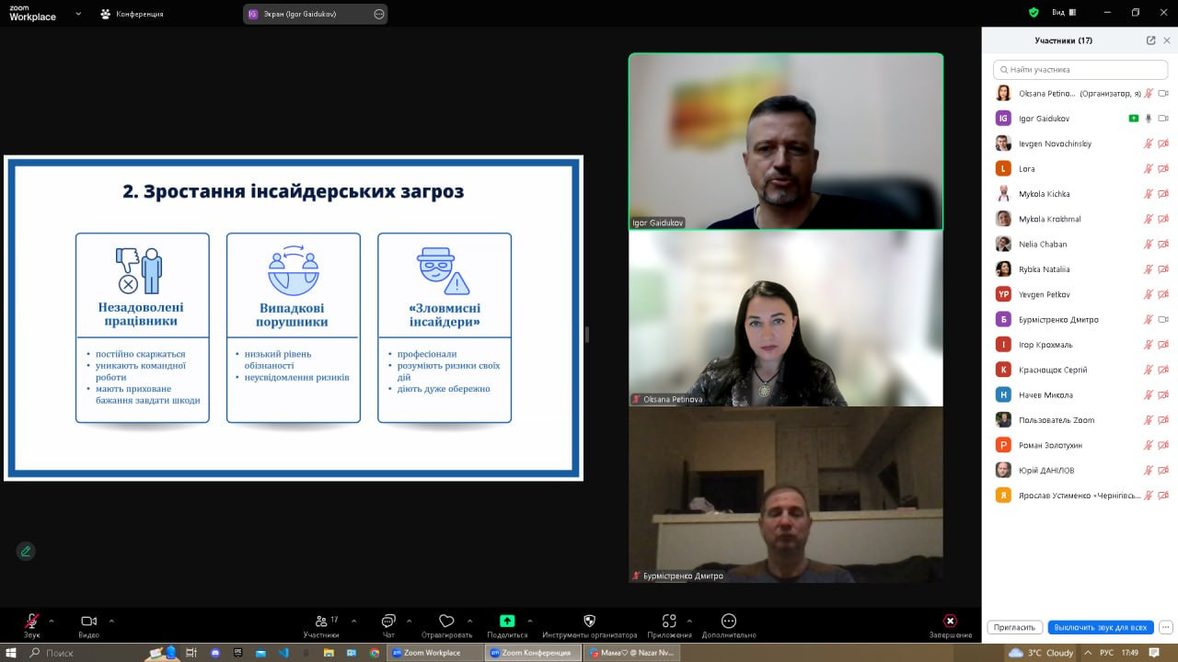The width and height of the screenshot is (1178, 662).
Task: Click the green annotation pencil icon
Action: pos(26,552)
